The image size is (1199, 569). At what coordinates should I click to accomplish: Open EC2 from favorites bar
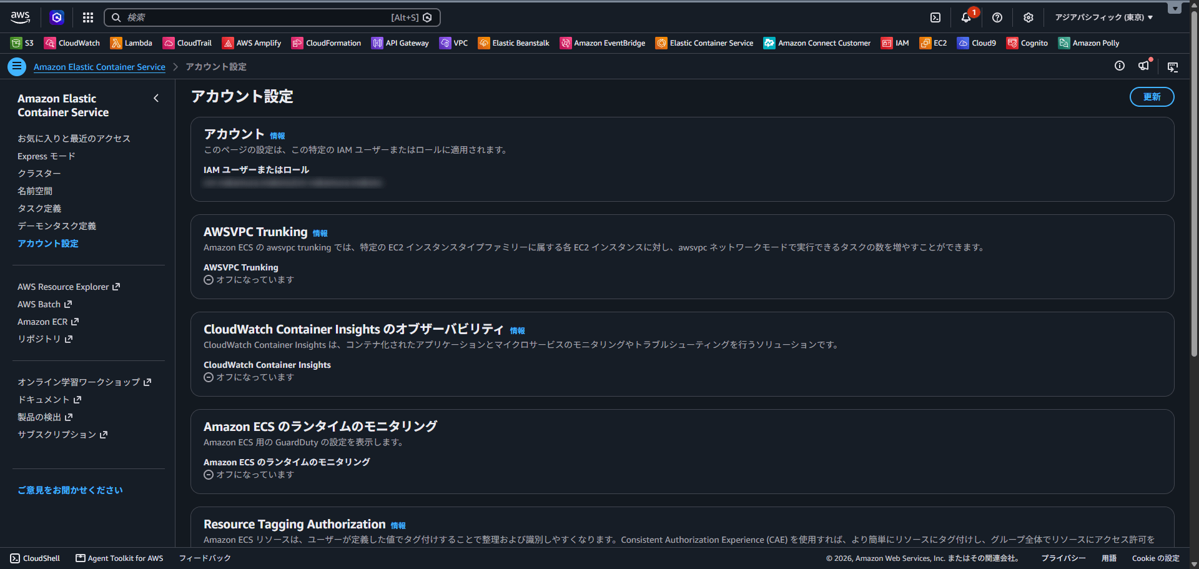933,43
